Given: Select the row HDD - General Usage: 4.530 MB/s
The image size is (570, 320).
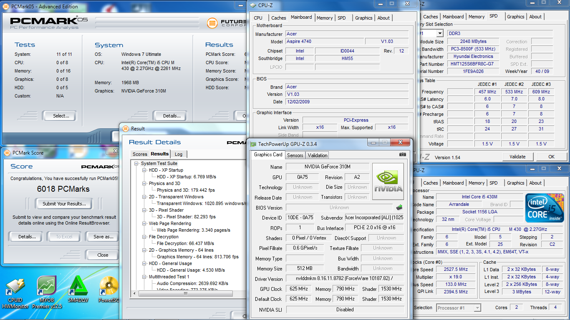Looking at the screenshot, I should click(x=191, y=270).
